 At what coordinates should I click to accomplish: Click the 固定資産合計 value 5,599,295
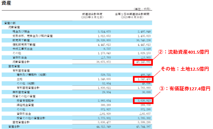click(144, 122)
